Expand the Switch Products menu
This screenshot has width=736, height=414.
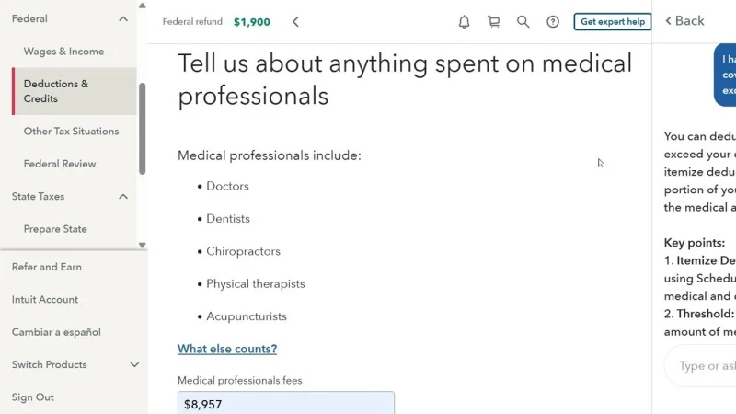coord(134,365)
